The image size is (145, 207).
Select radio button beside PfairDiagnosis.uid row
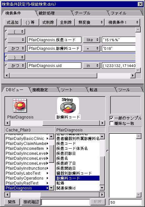[6, 65]
